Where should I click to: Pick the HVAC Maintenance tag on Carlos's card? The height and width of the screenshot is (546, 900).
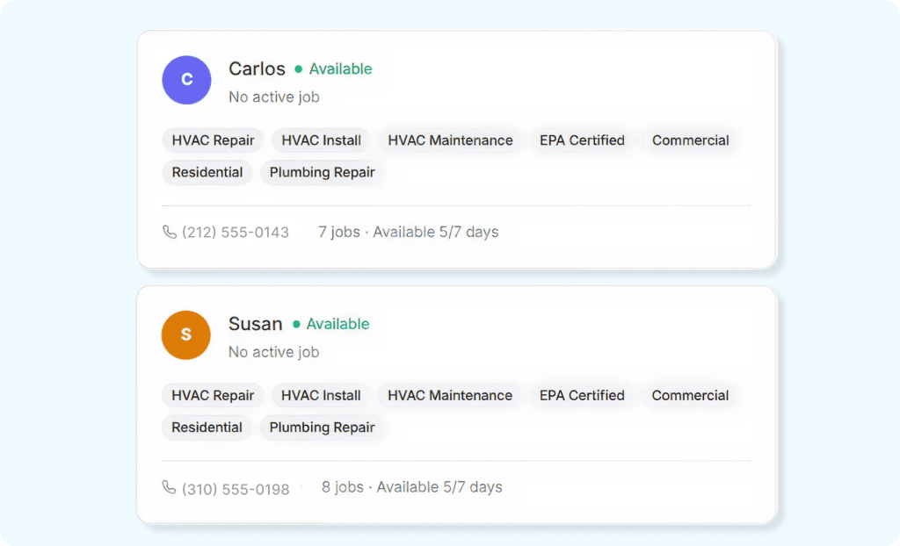(450, 140)
